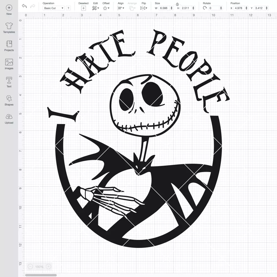Open the Projects panel
The image size is (277, 277).
tap(9, 46)
